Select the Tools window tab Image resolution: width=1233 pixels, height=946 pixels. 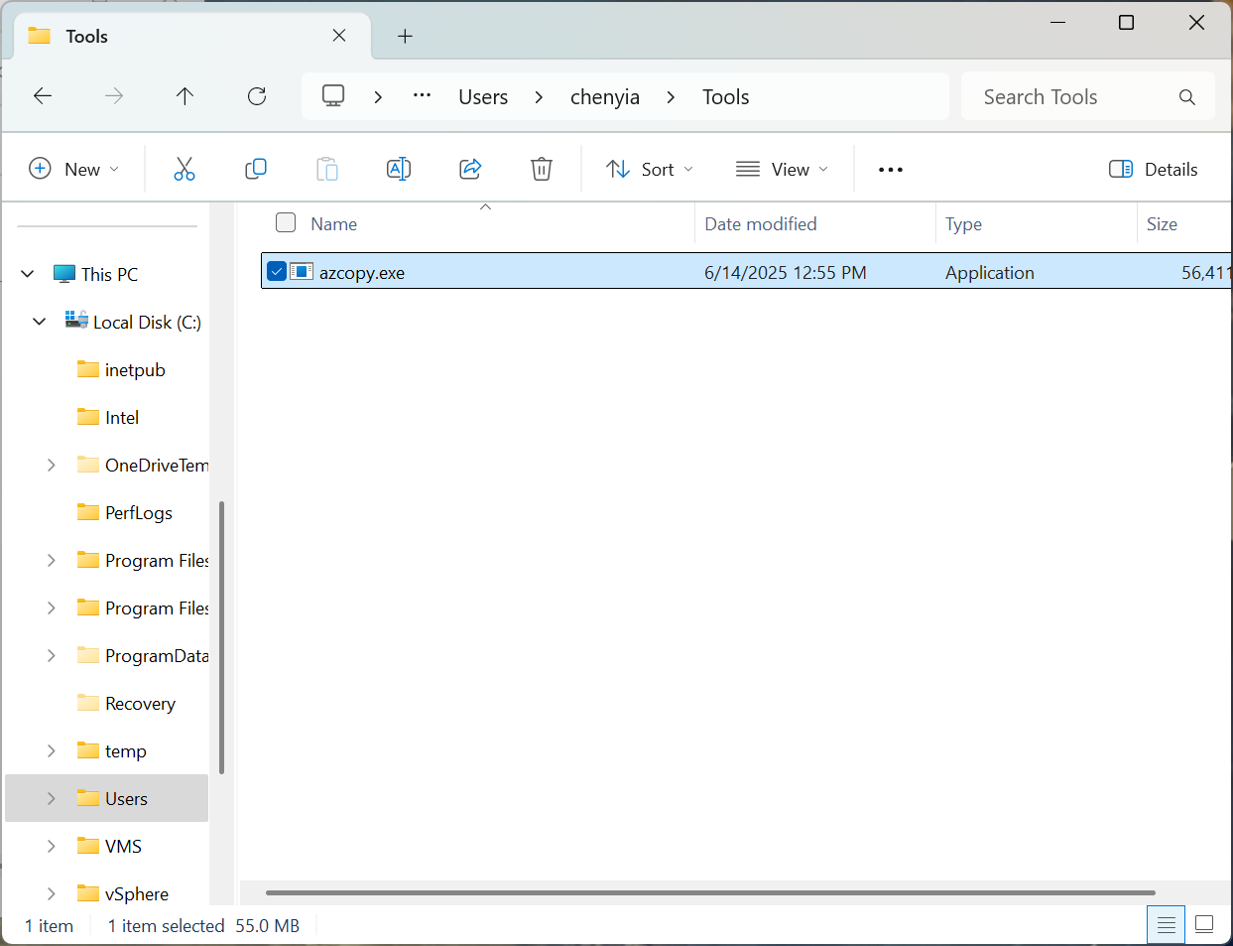(x=193, y=37)
